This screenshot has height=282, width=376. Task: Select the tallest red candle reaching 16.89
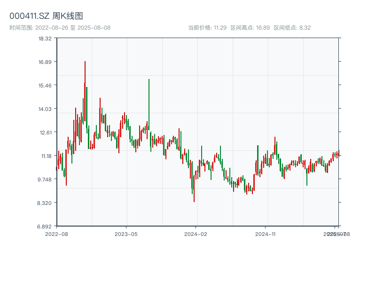(85, 91)
